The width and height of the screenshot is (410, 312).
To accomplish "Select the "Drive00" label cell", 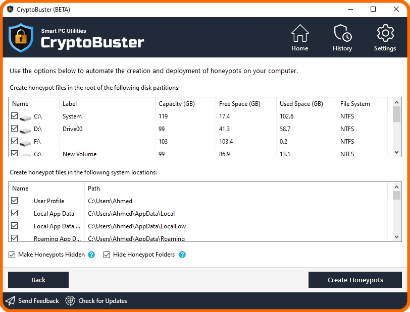I will (72, 129).
